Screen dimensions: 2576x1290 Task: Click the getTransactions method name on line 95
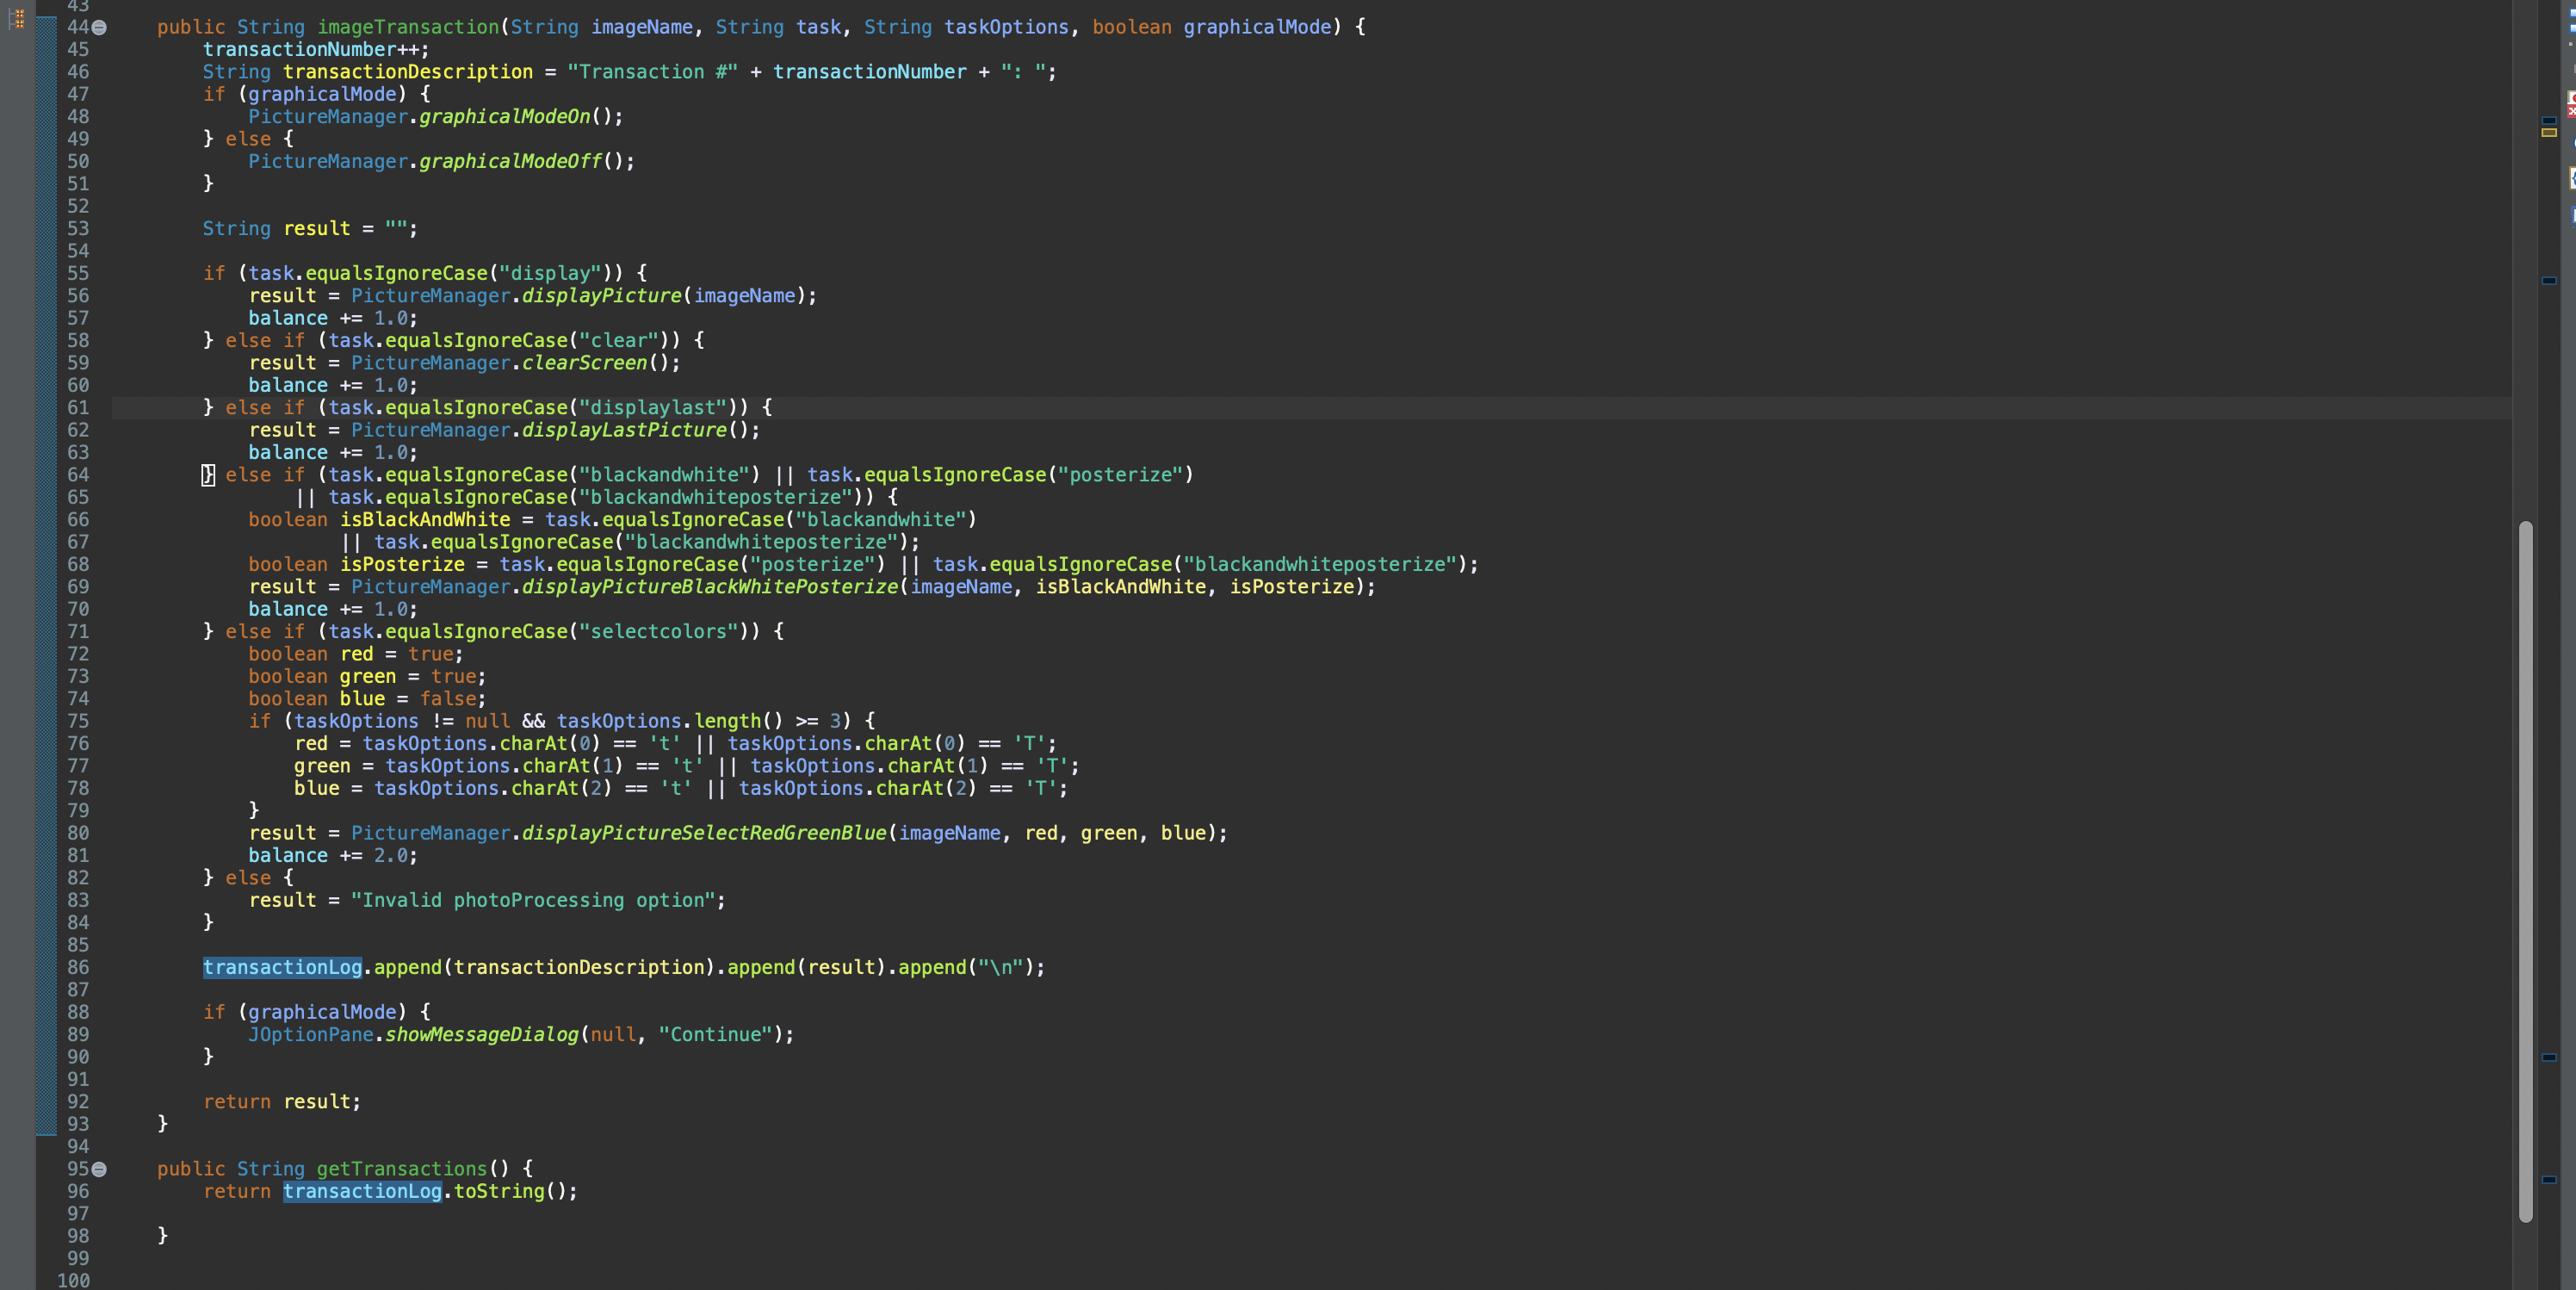pos(402,1169)
